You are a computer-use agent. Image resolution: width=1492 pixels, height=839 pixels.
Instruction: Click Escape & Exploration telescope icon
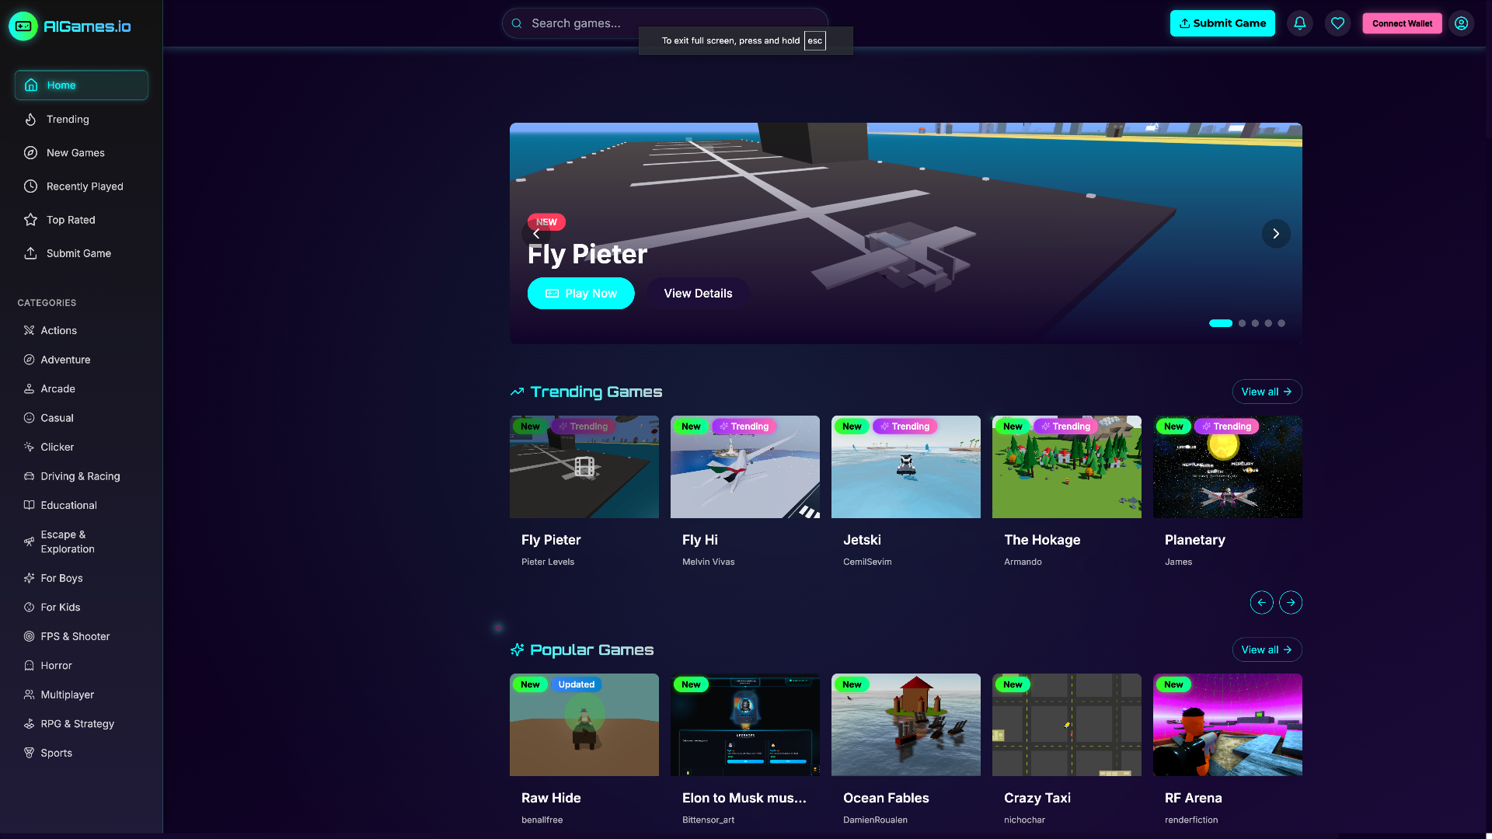point(29,541)
